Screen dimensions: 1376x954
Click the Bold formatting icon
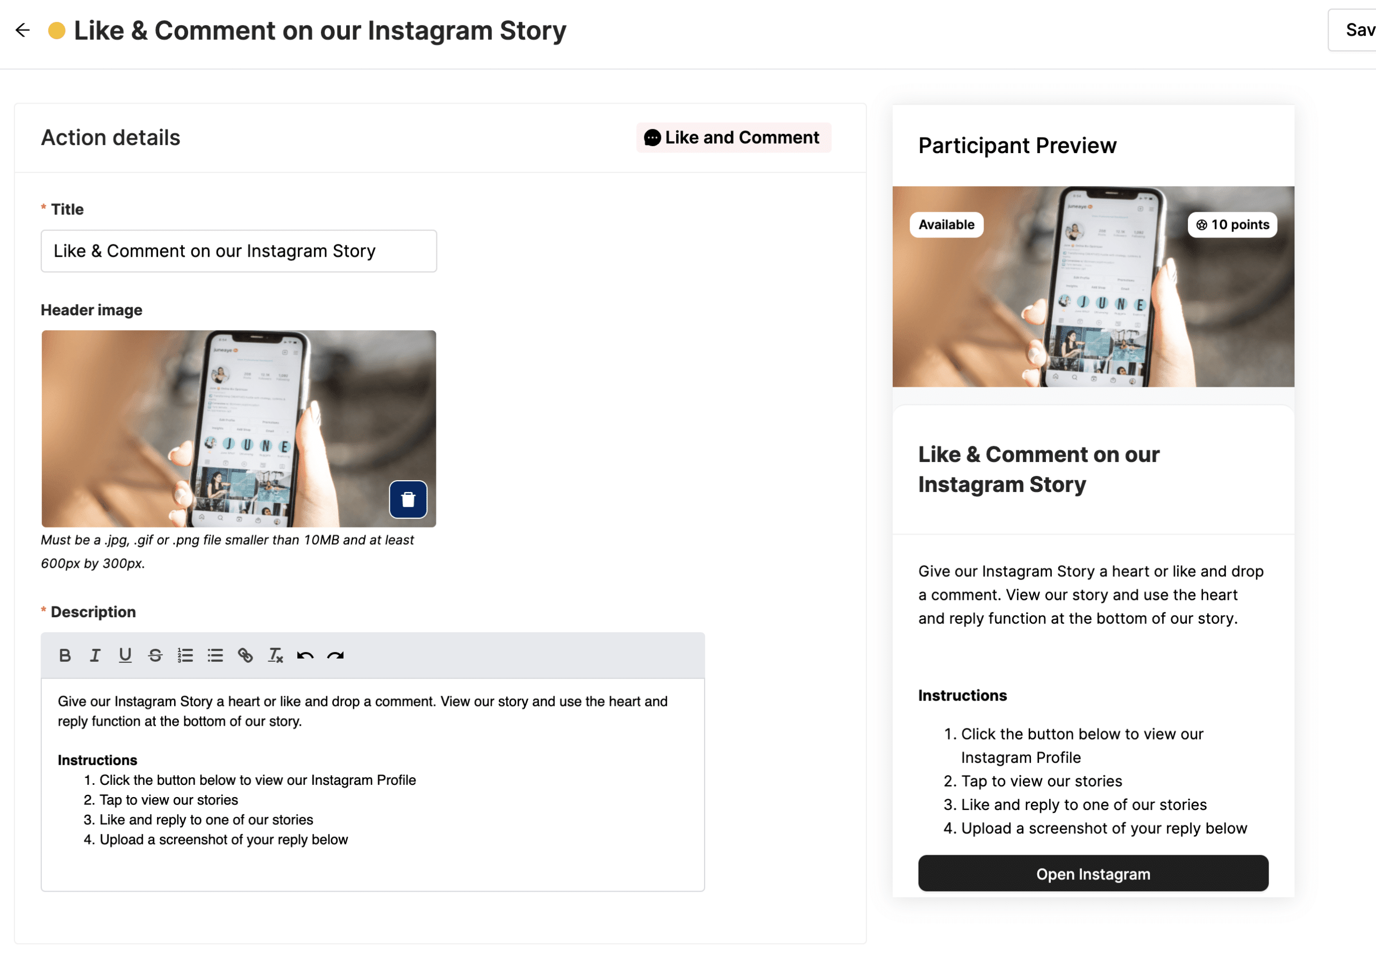(65, 655)
